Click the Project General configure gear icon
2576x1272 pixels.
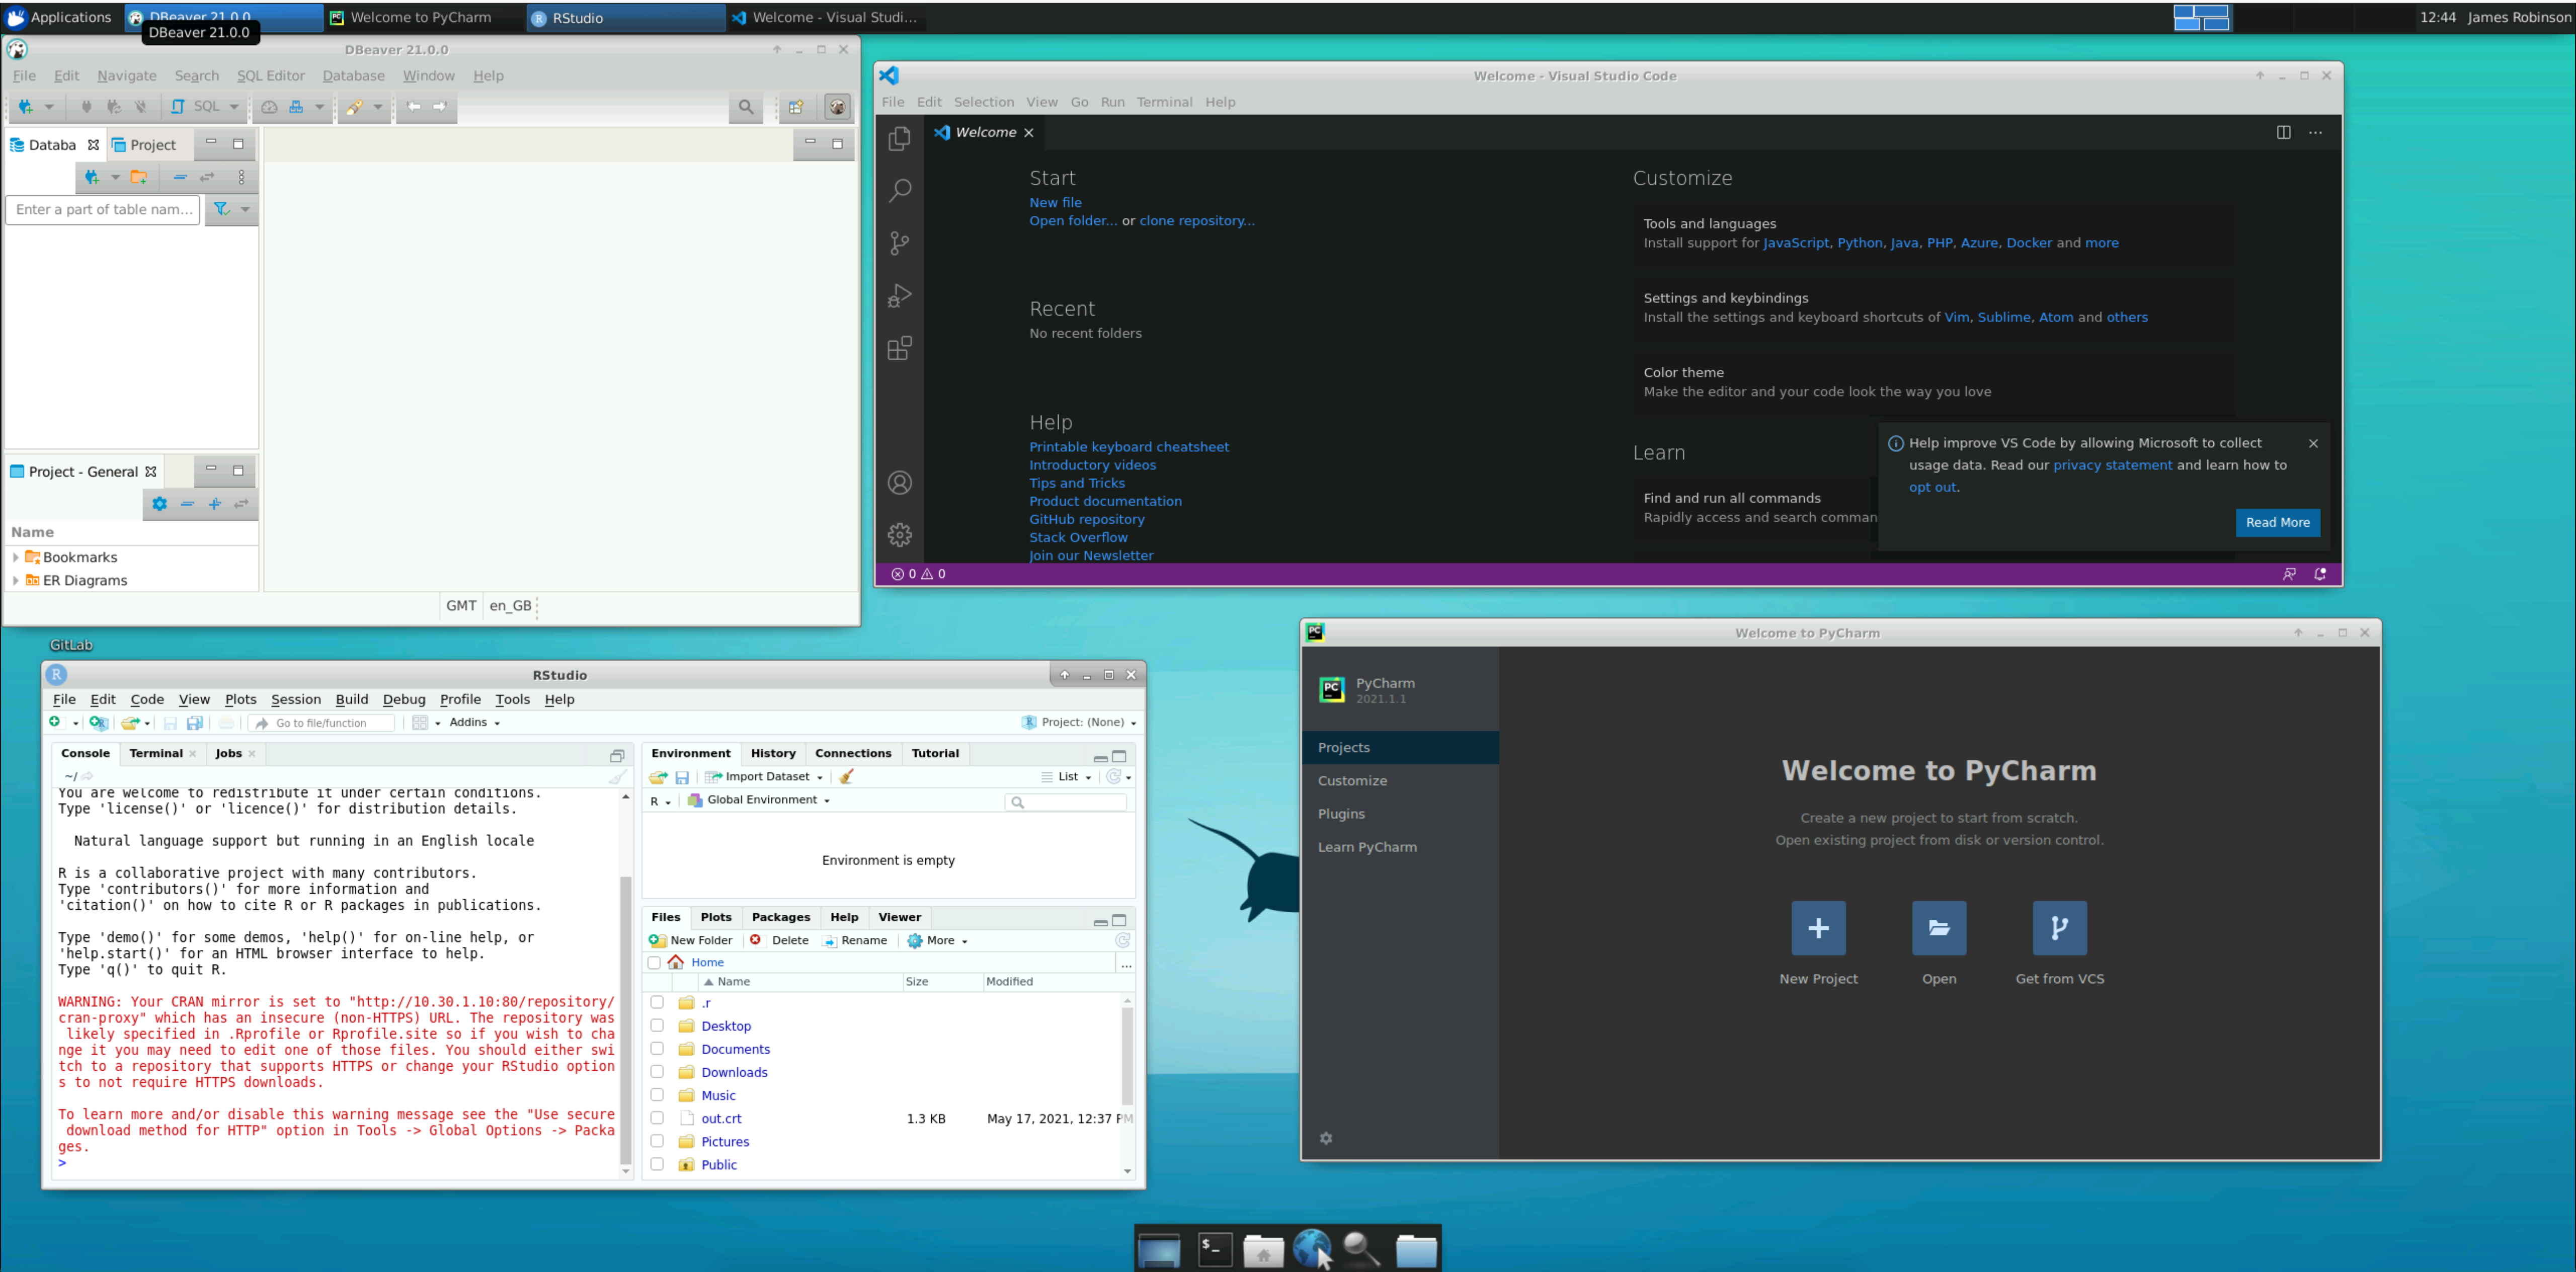click(x=159, y=504)
